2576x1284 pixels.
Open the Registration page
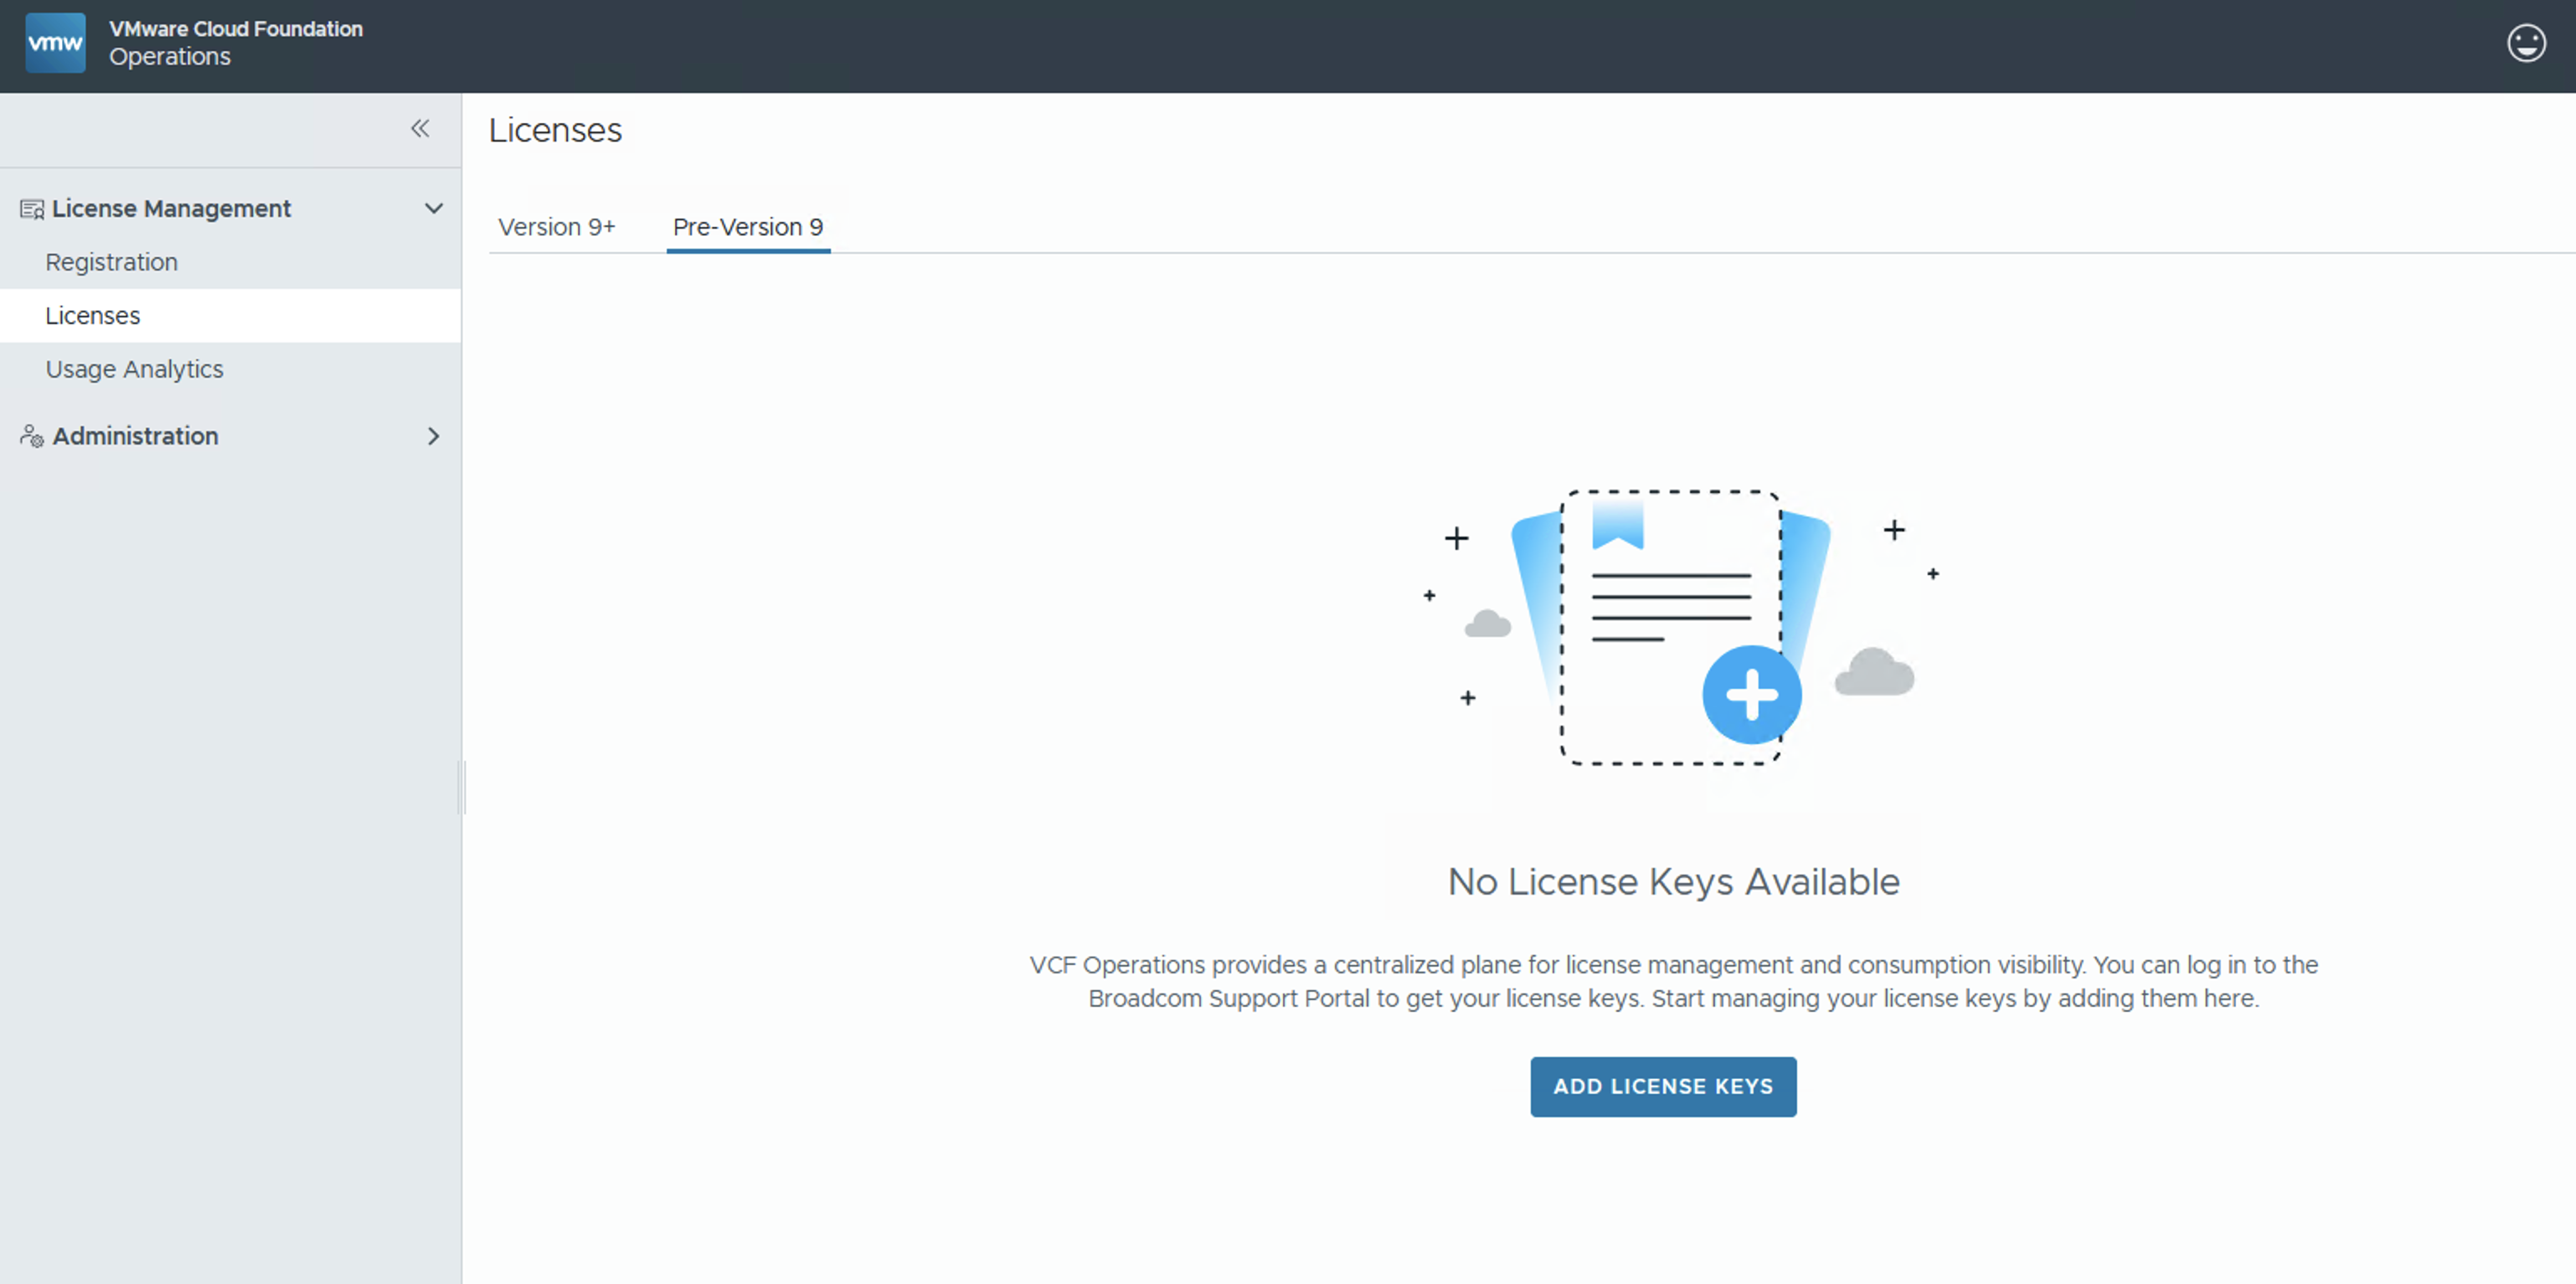coord(111,263)
